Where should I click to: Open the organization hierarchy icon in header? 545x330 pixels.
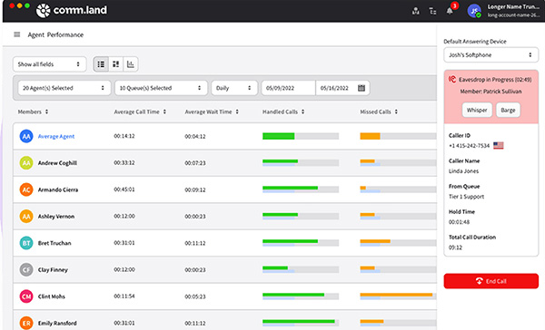click(x=415, y=11)
